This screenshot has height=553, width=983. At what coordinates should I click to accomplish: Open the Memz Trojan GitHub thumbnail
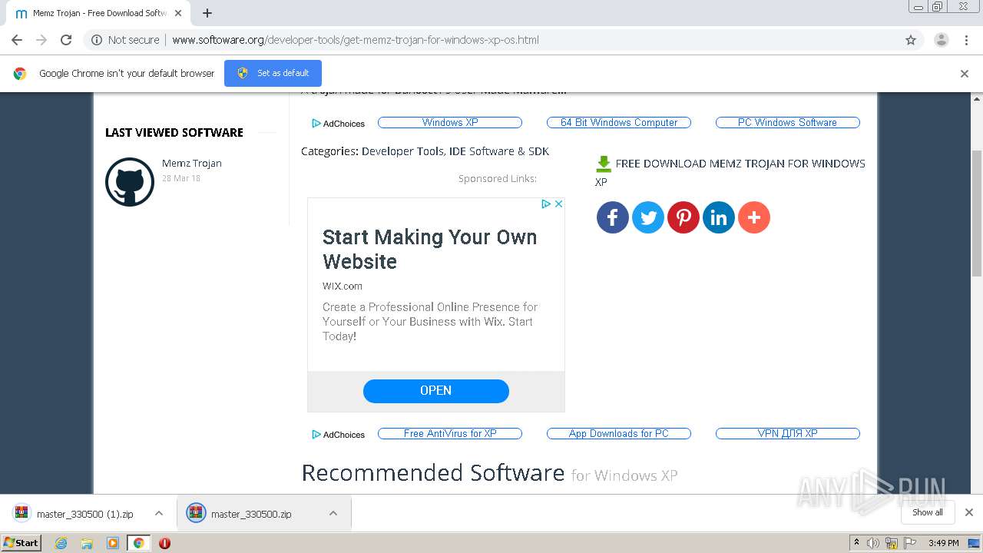pyautogui.click(x=130, y=182)
